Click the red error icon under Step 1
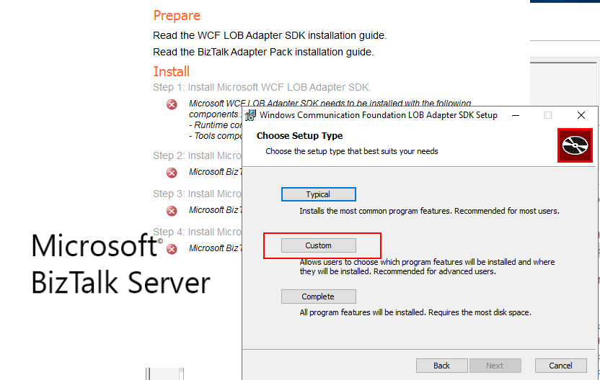600x385 pixels. [x=172, y=104]
